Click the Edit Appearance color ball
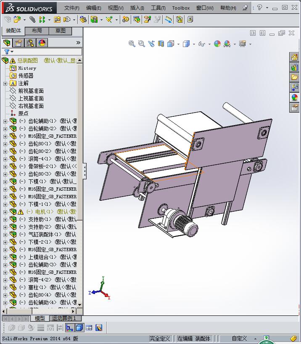This screenshot has width=301, height=344. coord(217,44)
